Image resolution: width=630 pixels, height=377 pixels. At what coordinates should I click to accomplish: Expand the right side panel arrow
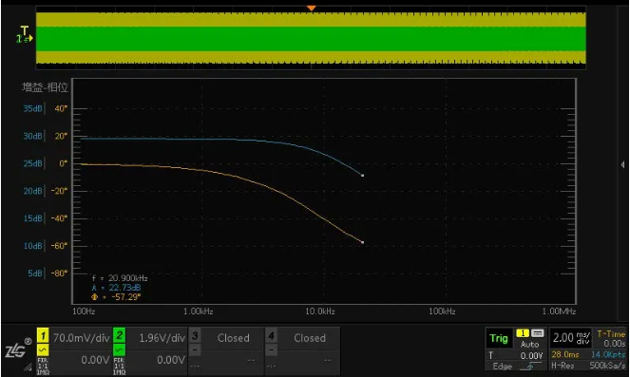(622, 164)
